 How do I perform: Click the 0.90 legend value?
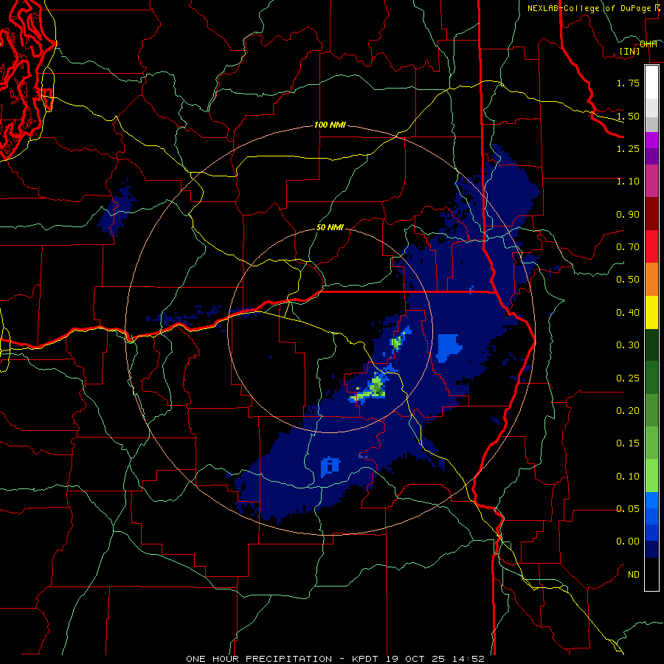click(628, 214)
